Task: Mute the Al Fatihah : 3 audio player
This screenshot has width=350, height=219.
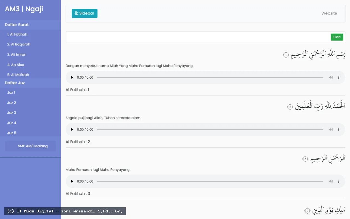Action: pyautogui.click(x=331, y=181)
